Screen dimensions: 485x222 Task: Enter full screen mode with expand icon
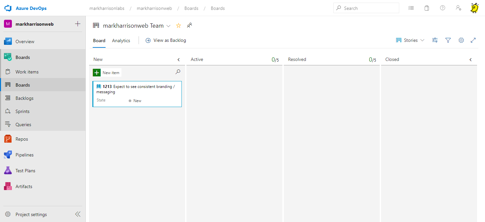(x=473, y=40)
